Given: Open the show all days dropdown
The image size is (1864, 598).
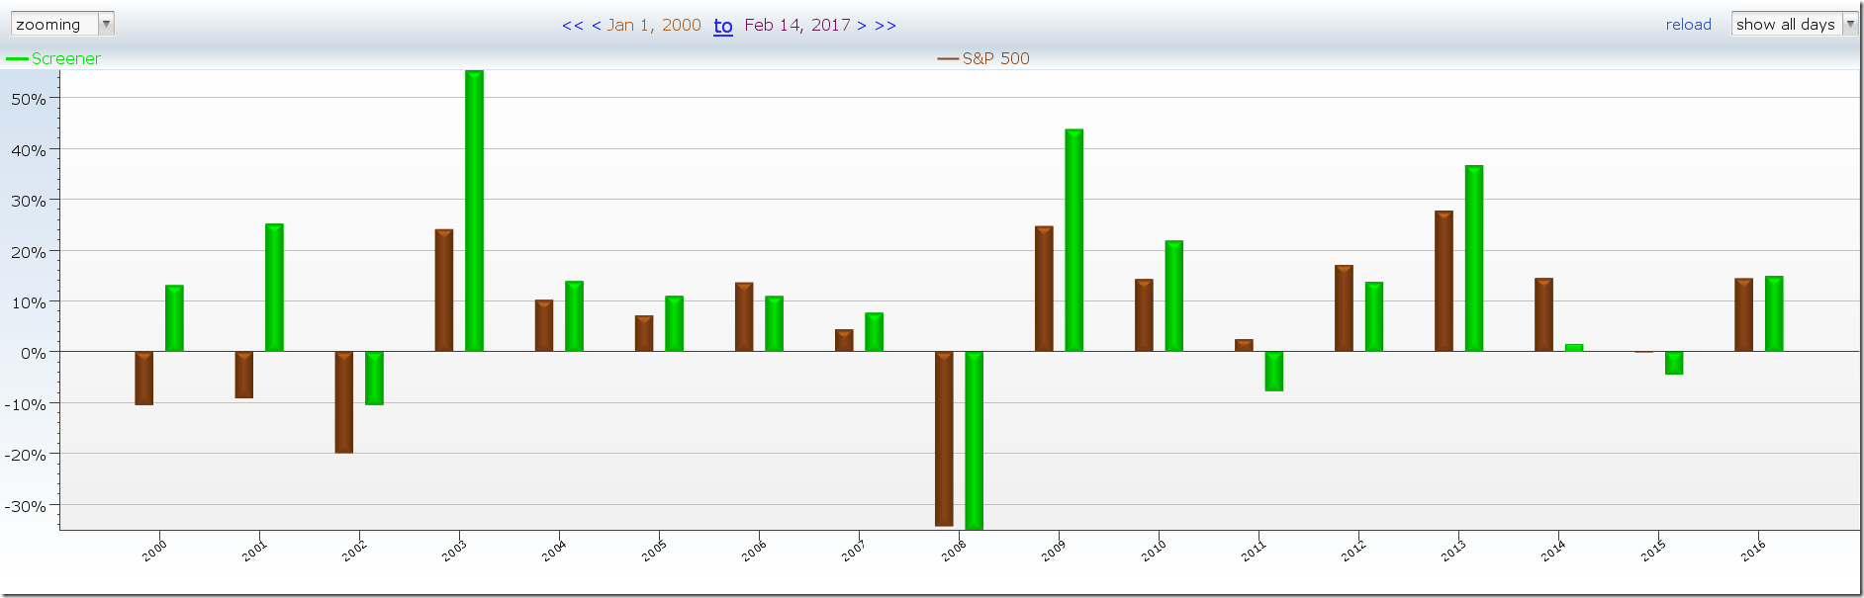Looking at the screenshot, I should point(1795,24).
